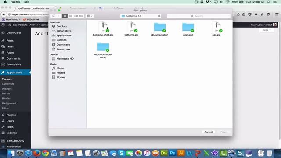Open Google Chrome from the Dock
This screenshot has width=281, height=158.
coord(45,153)
